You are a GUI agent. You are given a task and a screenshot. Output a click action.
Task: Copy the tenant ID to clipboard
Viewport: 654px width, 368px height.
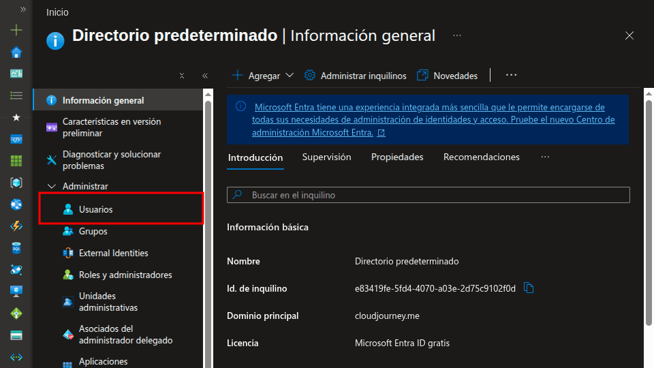click(x=529, y=288)
